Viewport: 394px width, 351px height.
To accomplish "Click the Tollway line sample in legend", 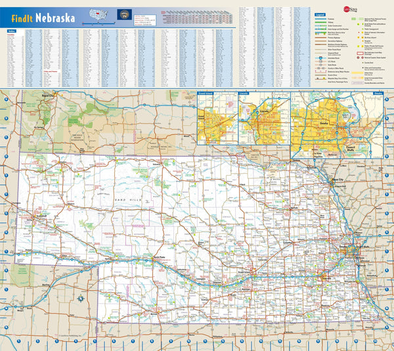I will (320, 22).
